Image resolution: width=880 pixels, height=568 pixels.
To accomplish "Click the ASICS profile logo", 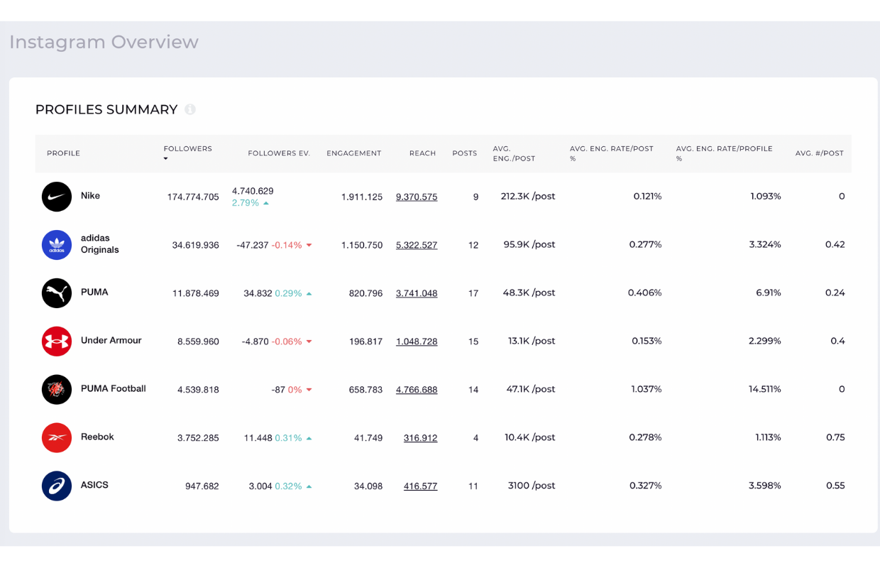I will tap(57, 486).
